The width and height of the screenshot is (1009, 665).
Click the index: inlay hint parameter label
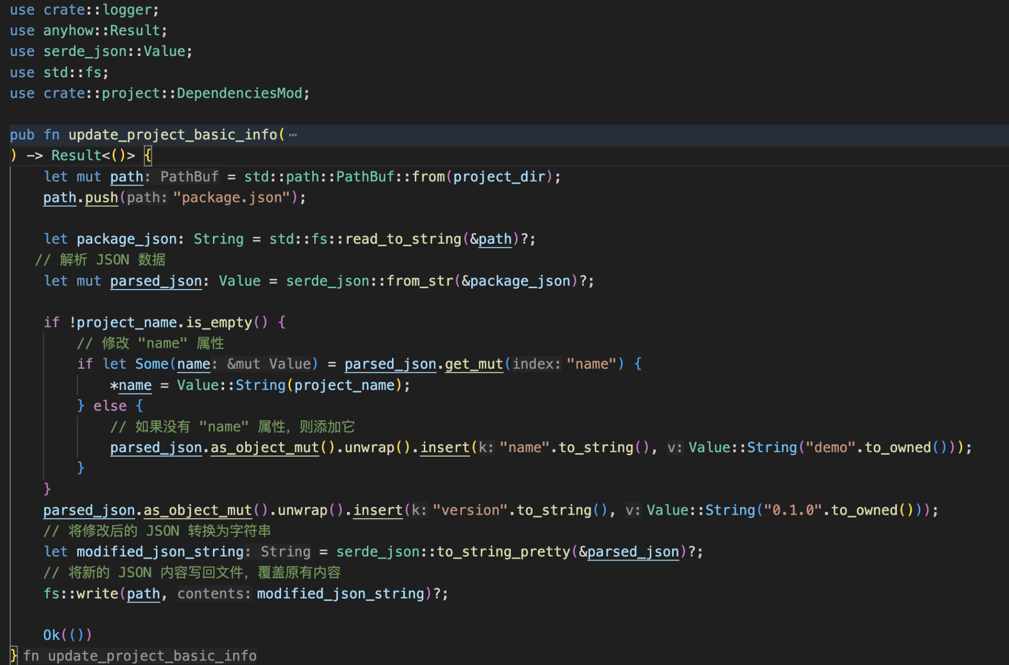point(538,363)
